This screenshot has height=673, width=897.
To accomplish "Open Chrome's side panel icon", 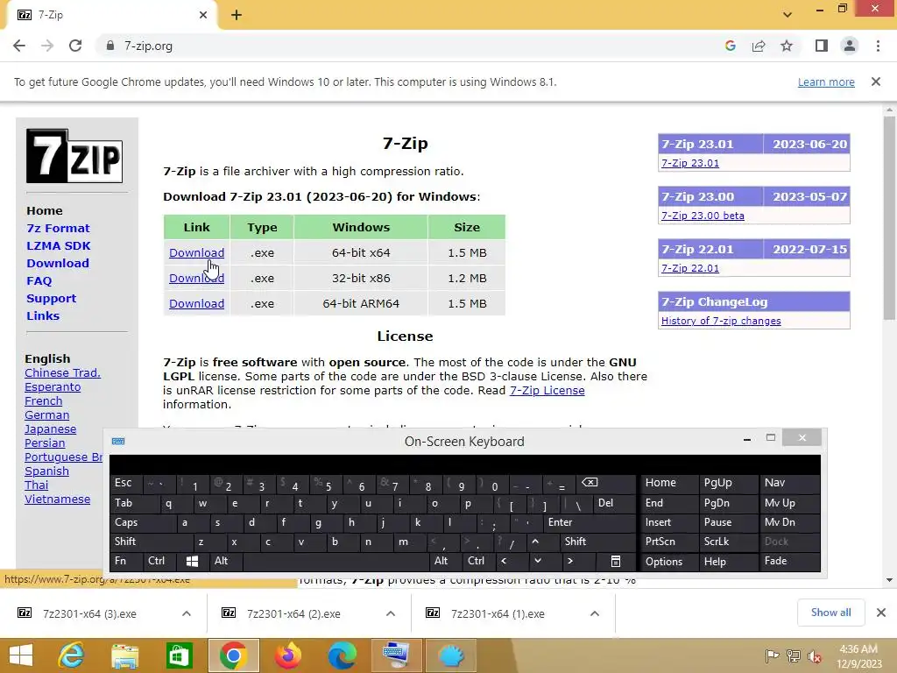I will pyautogui.click(x=822, y=46).
